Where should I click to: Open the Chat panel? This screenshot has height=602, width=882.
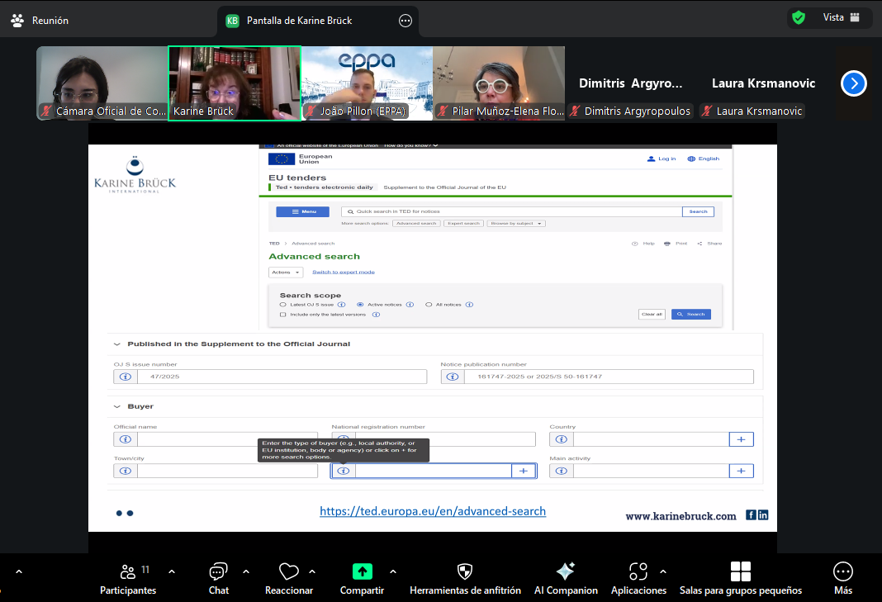pos(218,572)
